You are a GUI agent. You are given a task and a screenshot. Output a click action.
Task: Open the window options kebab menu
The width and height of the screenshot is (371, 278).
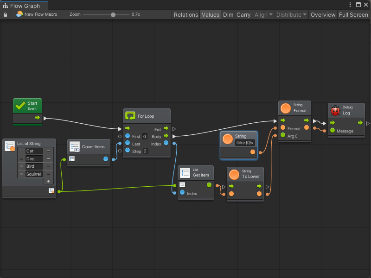[350, 5]
